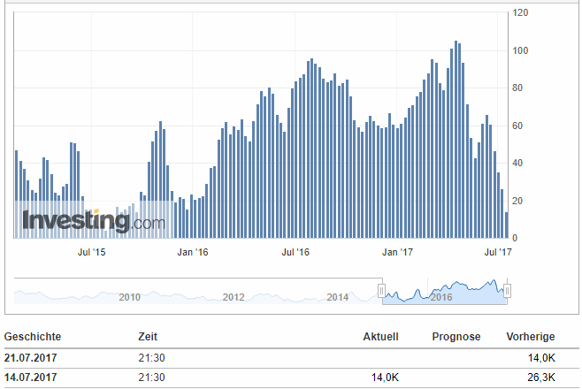Screen dimensions: 582x389
Task: Click 2014 in the navigator timeline
Action: (337, 297)
